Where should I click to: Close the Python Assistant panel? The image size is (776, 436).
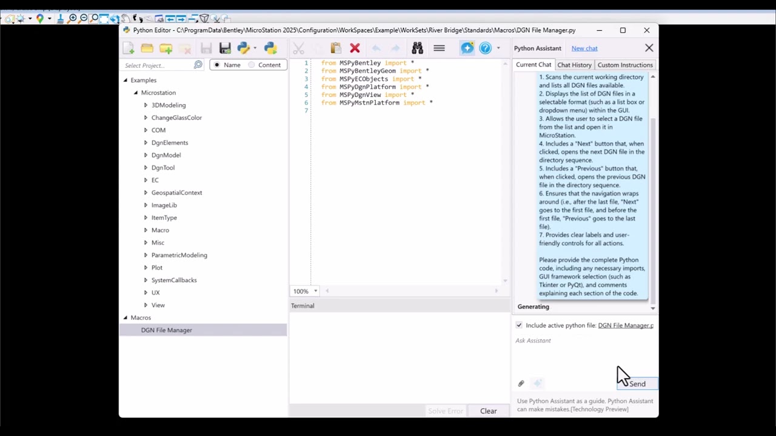[x=649, y=48]
